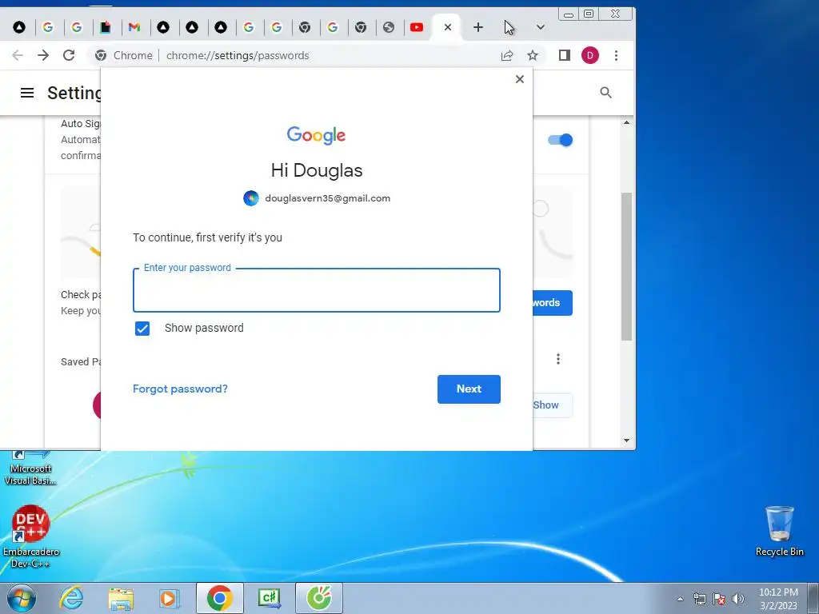Search settings with the magnifier icon
The image size is (819, 614).
pos(606,93)
